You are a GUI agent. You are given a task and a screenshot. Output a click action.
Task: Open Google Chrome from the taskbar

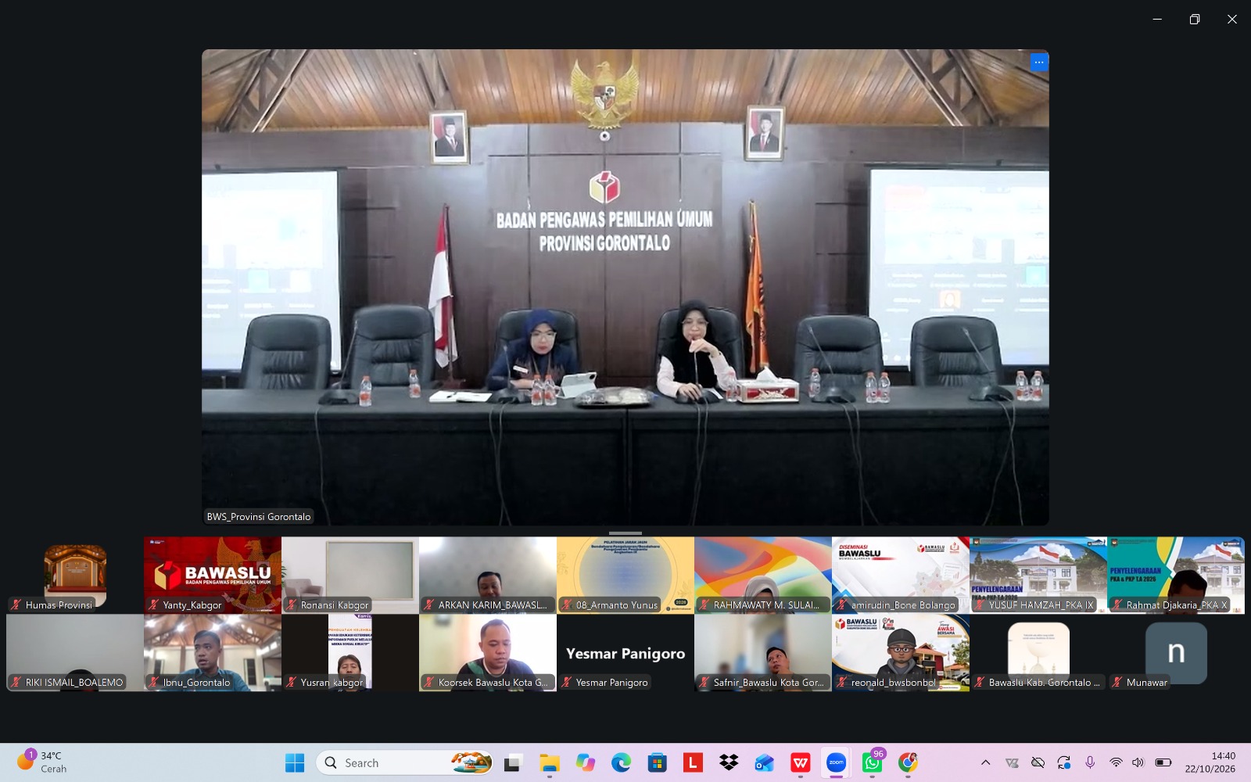tap(908, 762)
